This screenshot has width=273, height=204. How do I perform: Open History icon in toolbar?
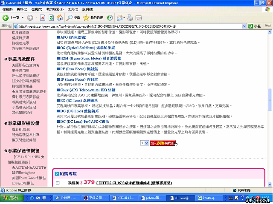tap(110, 18)
